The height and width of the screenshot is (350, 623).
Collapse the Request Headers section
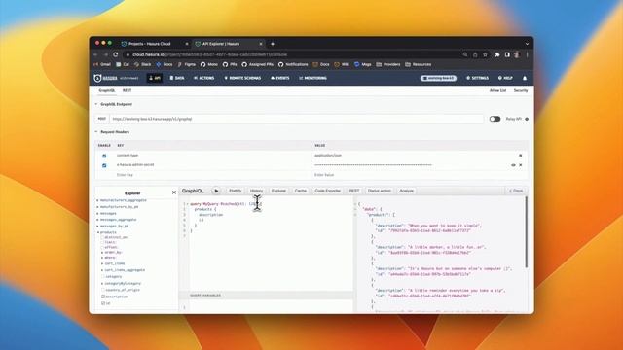(95, 132)
